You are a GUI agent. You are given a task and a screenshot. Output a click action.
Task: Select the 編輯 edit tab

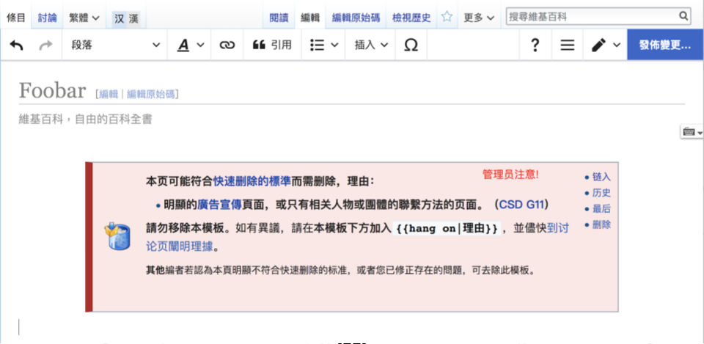click(309, 18)
